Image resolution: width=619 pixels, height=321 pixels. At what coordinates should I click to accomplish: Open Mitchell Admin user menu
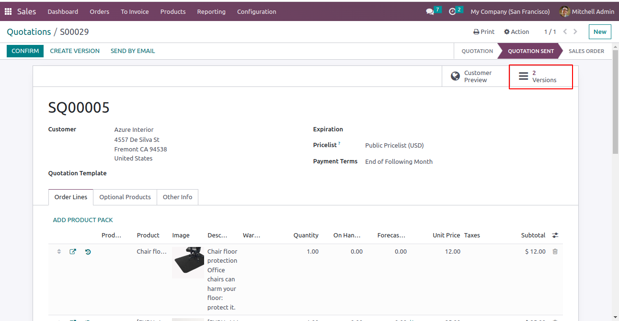pyautogui.click(x=587, y=11)
